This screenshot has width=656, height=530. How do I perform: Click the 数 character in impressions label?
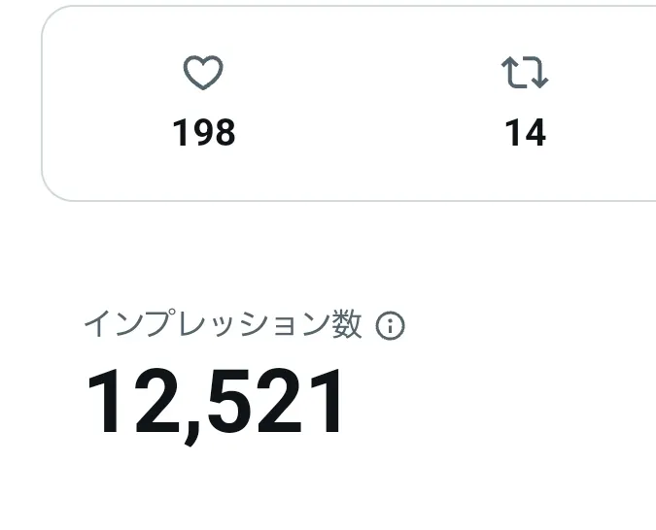[347, 324]
